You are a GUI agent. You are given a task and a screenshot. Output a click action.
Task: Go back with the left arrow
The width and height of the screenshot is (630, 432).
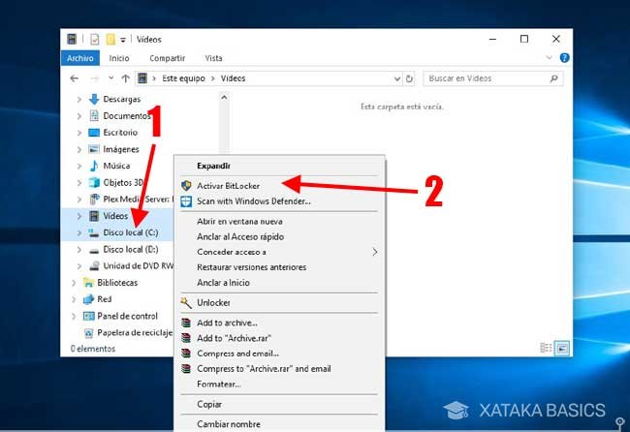click(x=74, y=78)
